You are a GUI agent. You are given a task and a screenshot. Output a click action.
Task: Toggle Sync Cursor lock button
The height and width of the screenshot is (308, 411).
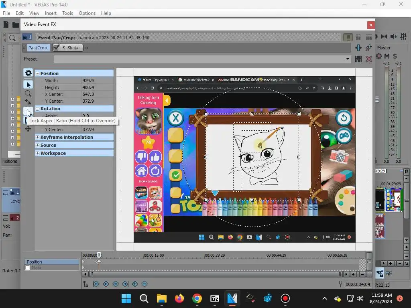point(86,284)
